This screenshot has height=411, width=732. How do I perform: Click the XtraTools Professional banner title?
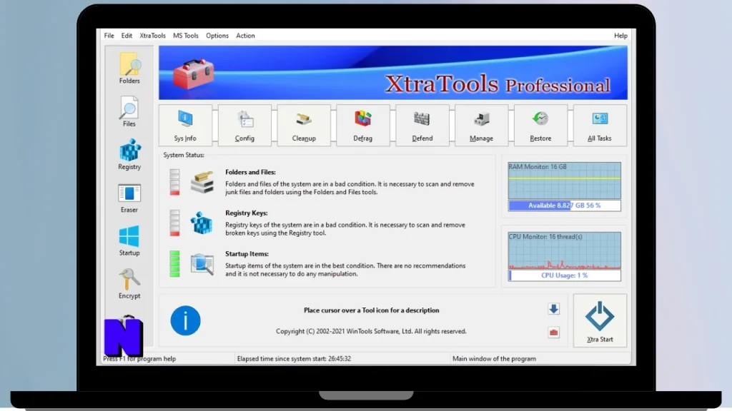[498, 84]
